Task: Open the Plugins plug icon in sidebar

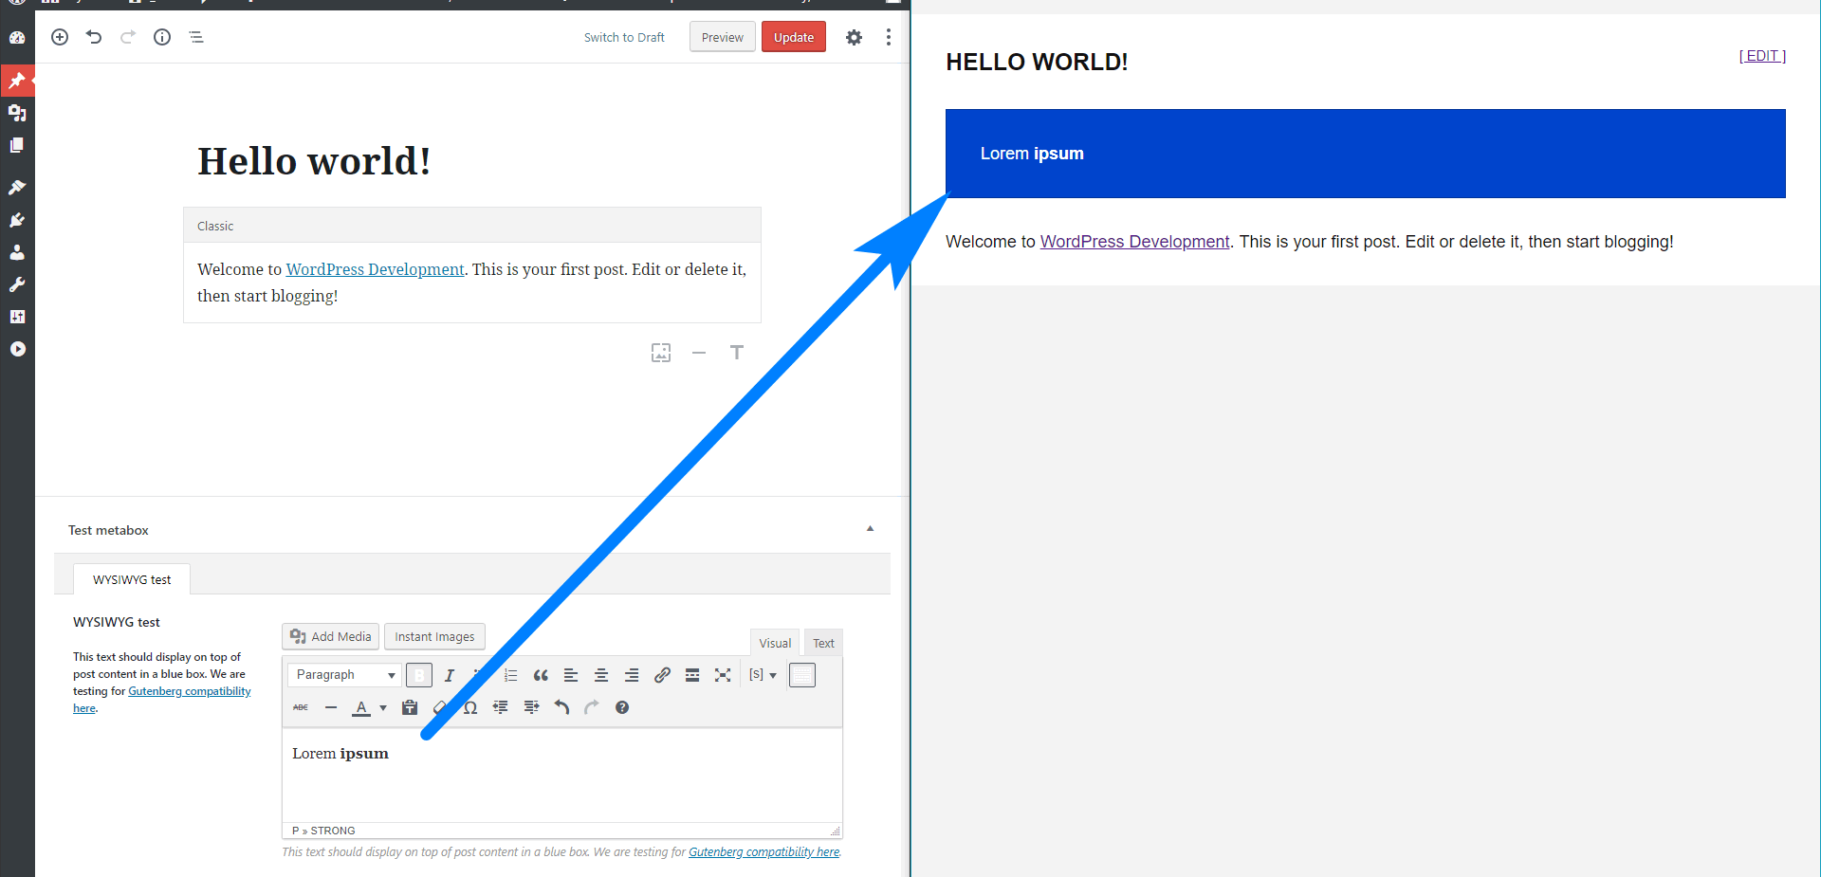Action: click(17, 220)
